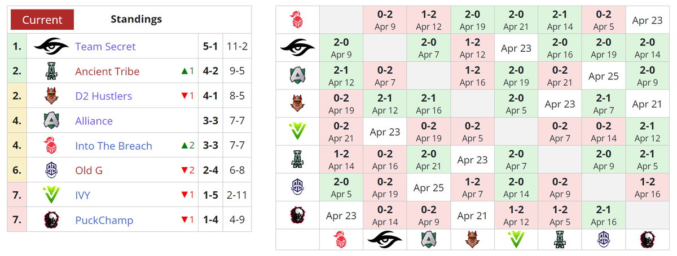Click the Standings header title
The height and width of the screenshot is (256, 677).
[136, 19]
